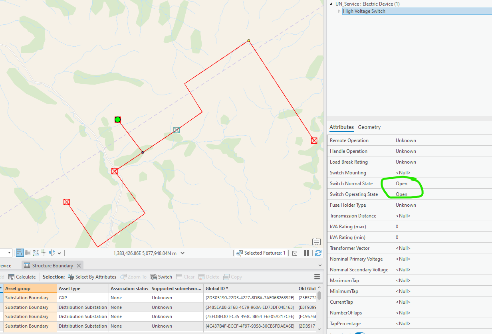Refresh the map view
Image resolution: width=492 pixels, height=334 pixels.
(318, 253)
